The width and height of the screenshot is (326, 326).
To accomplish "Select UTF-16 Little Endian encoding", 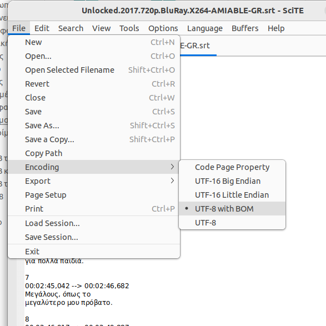I will [x=232, y=195].
